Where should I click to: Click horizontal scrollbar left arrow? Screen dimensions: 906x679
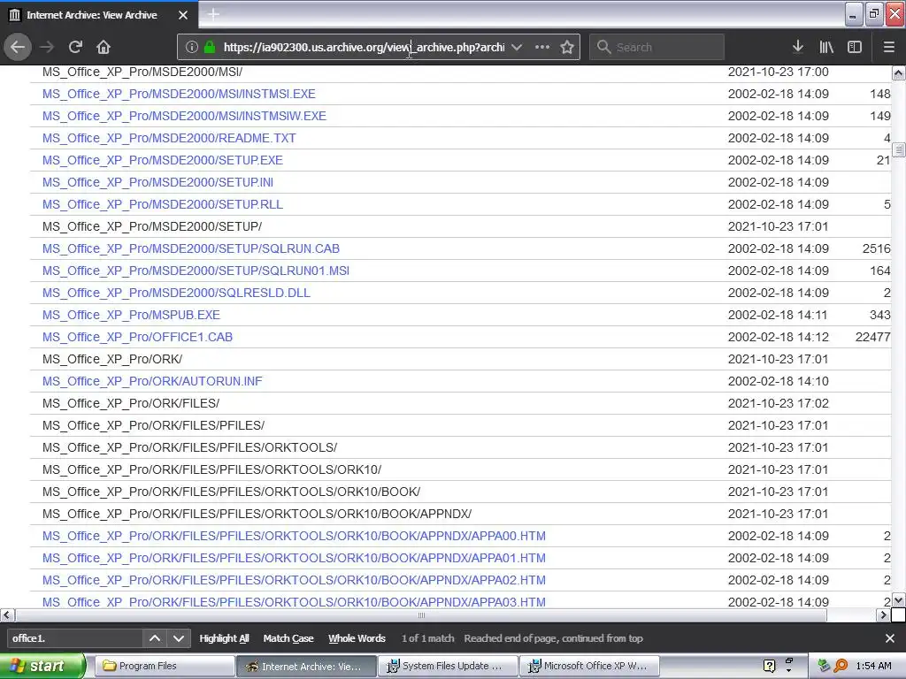coord(7,615)
